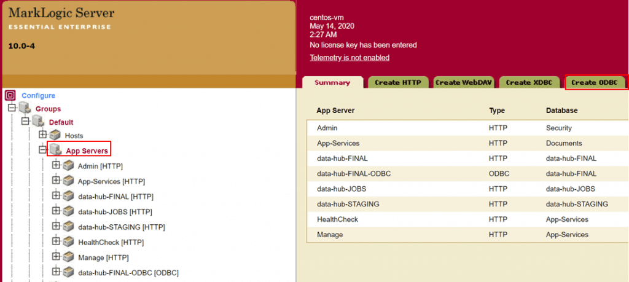This screenshot has width=629, height=282.
Task: Open the Create WebDAV tab
Action: point(464,82)
